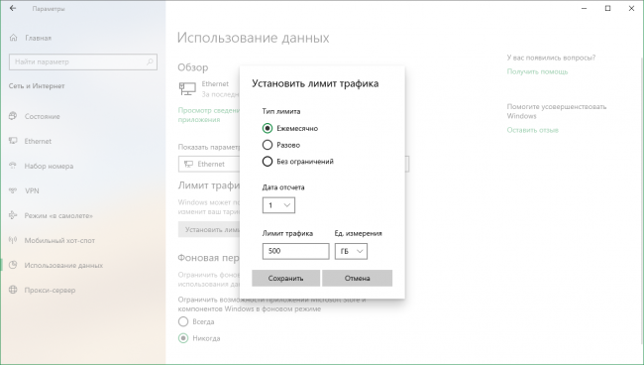This screenshot has width=644, height=365.
Task: Open Мобильный хот-спот page
Action: (59, 240)
